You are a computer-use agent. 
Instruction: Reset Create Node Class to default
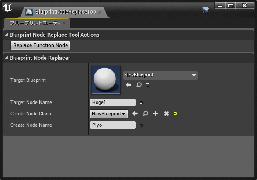pos(175,113)
